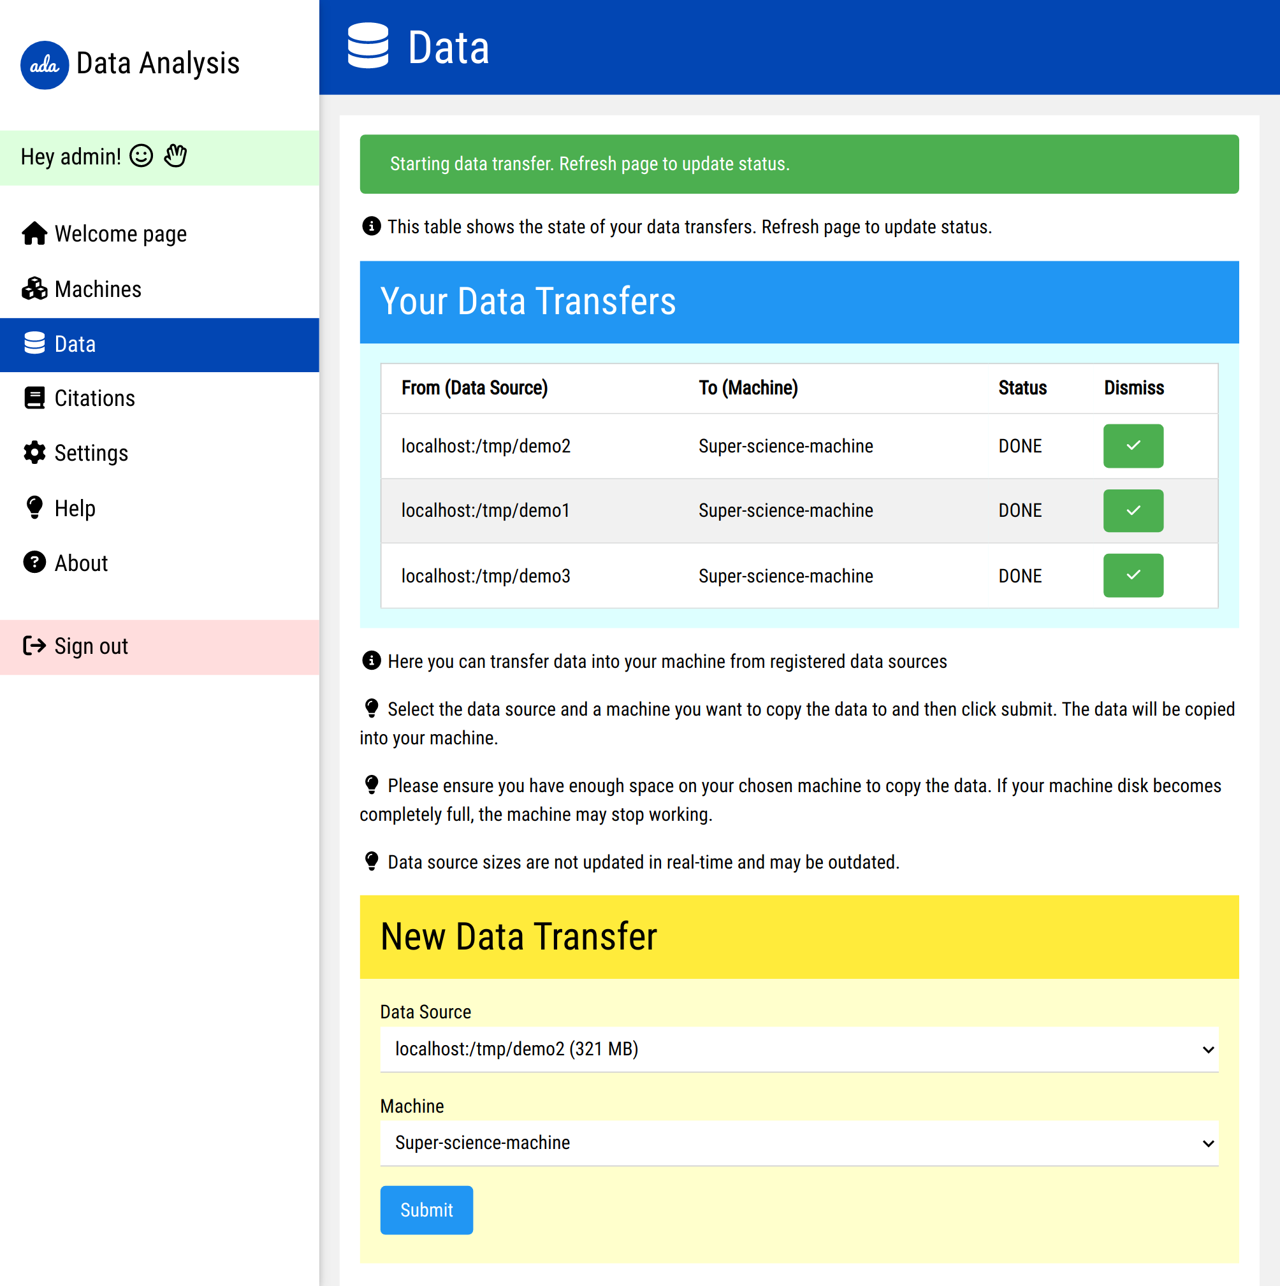Click the database icon in the sidebar Data item
The image size is (1280, 1286).
(34, 343)
